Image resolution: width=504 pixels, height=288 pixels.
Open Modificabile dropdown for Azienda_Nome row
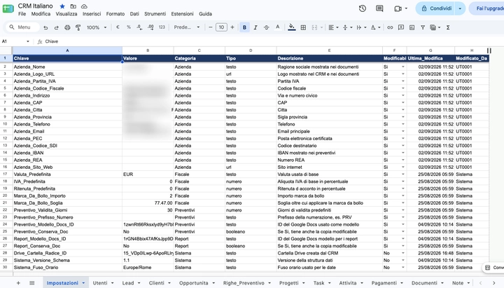click(x=402, y=67)
